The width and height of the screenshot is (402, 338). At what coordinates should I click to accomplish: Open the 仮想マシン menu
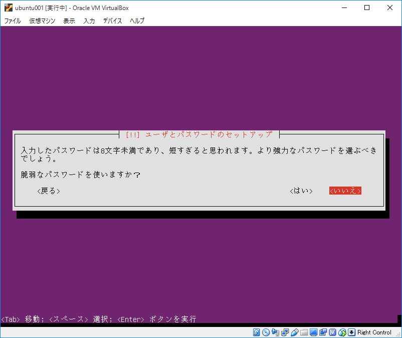tap(42, 21)
